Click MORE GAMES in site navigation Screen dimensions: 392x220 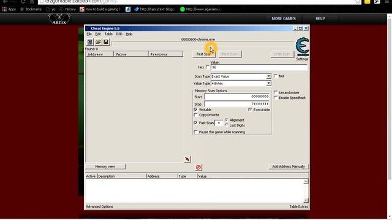click(x=284, y=19)
